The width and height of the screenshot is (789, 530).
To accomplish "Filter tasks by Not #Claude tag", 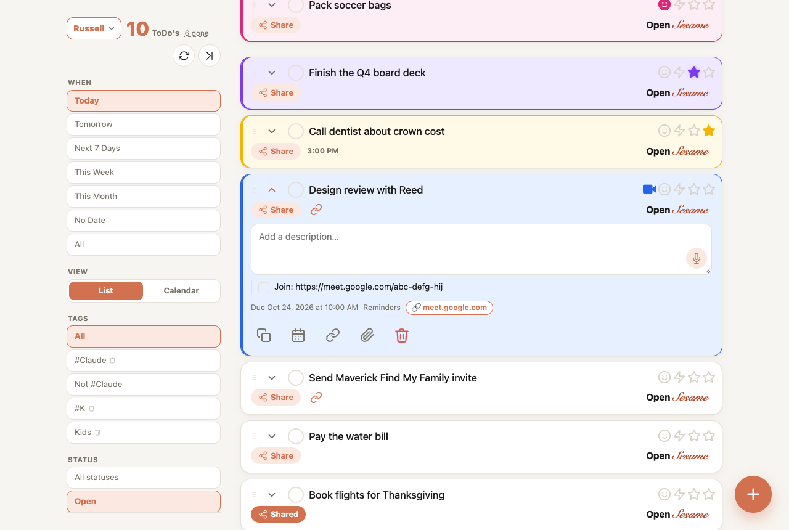I will (x=144, y=385).
